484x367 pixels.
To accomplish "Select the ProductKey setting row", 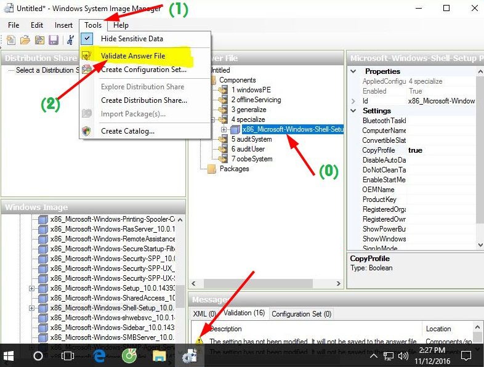I will (415, 200).
